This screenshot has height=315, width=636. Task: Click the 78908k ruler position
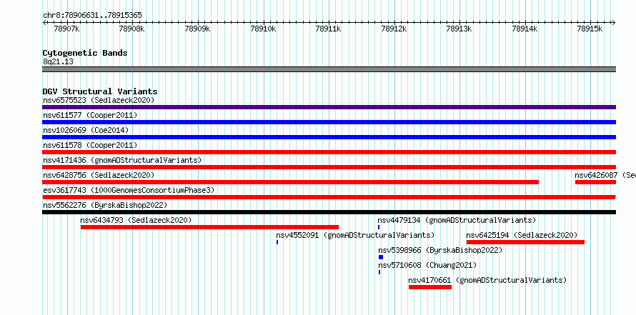tap(131, 29)
